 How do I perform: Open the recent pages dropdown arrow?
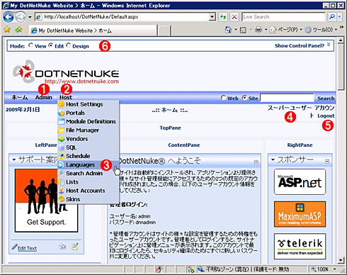click(30, 17)
